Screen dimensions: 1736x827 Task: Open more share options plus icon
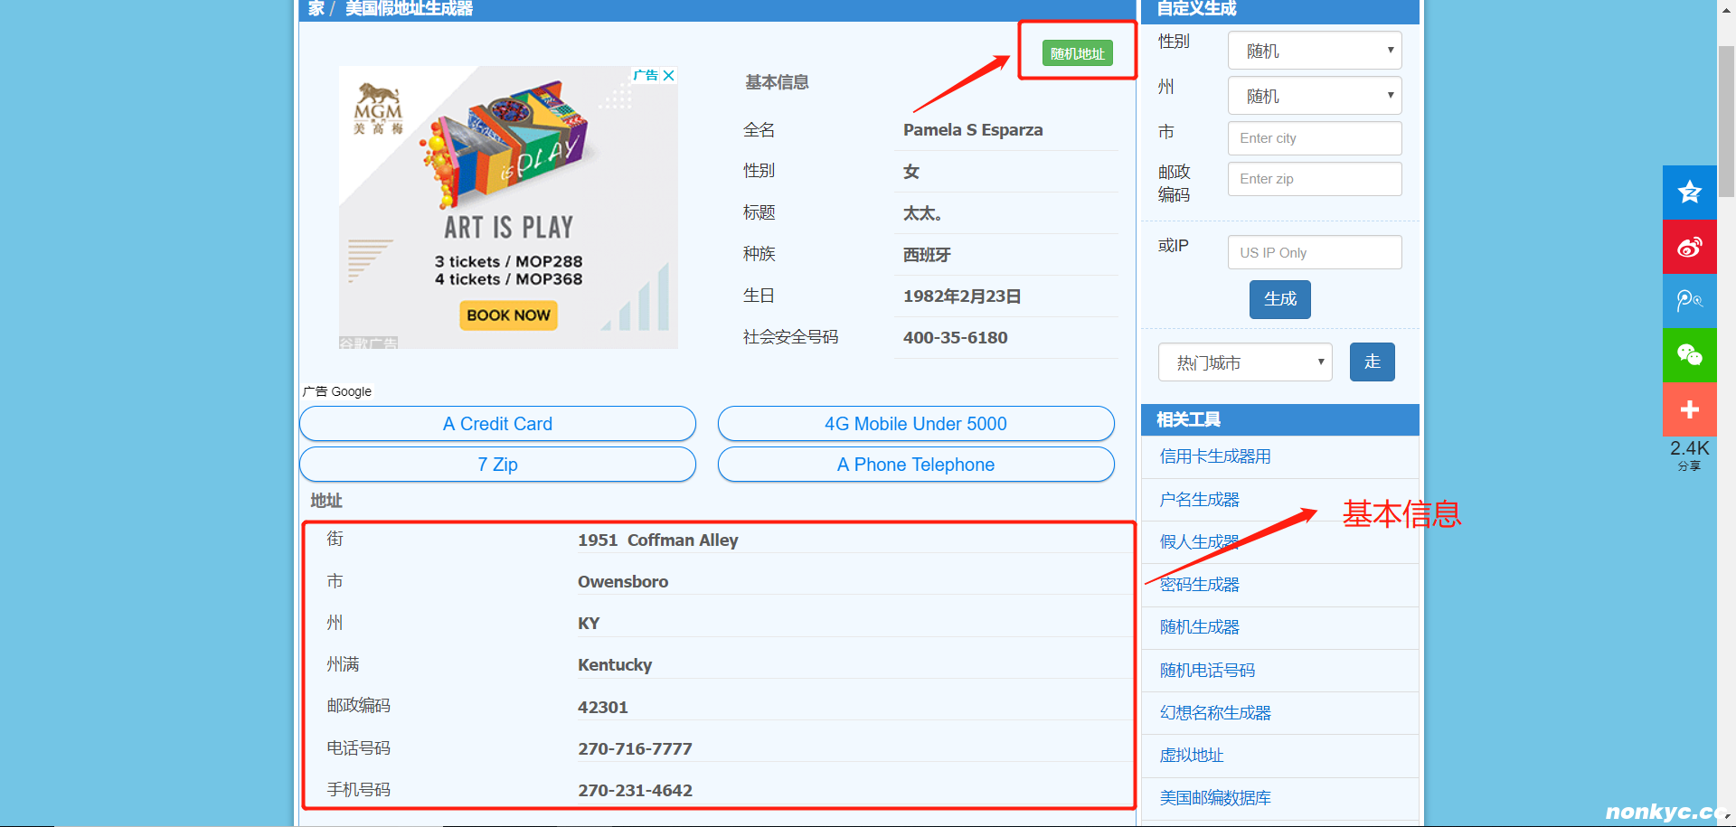1689,409
